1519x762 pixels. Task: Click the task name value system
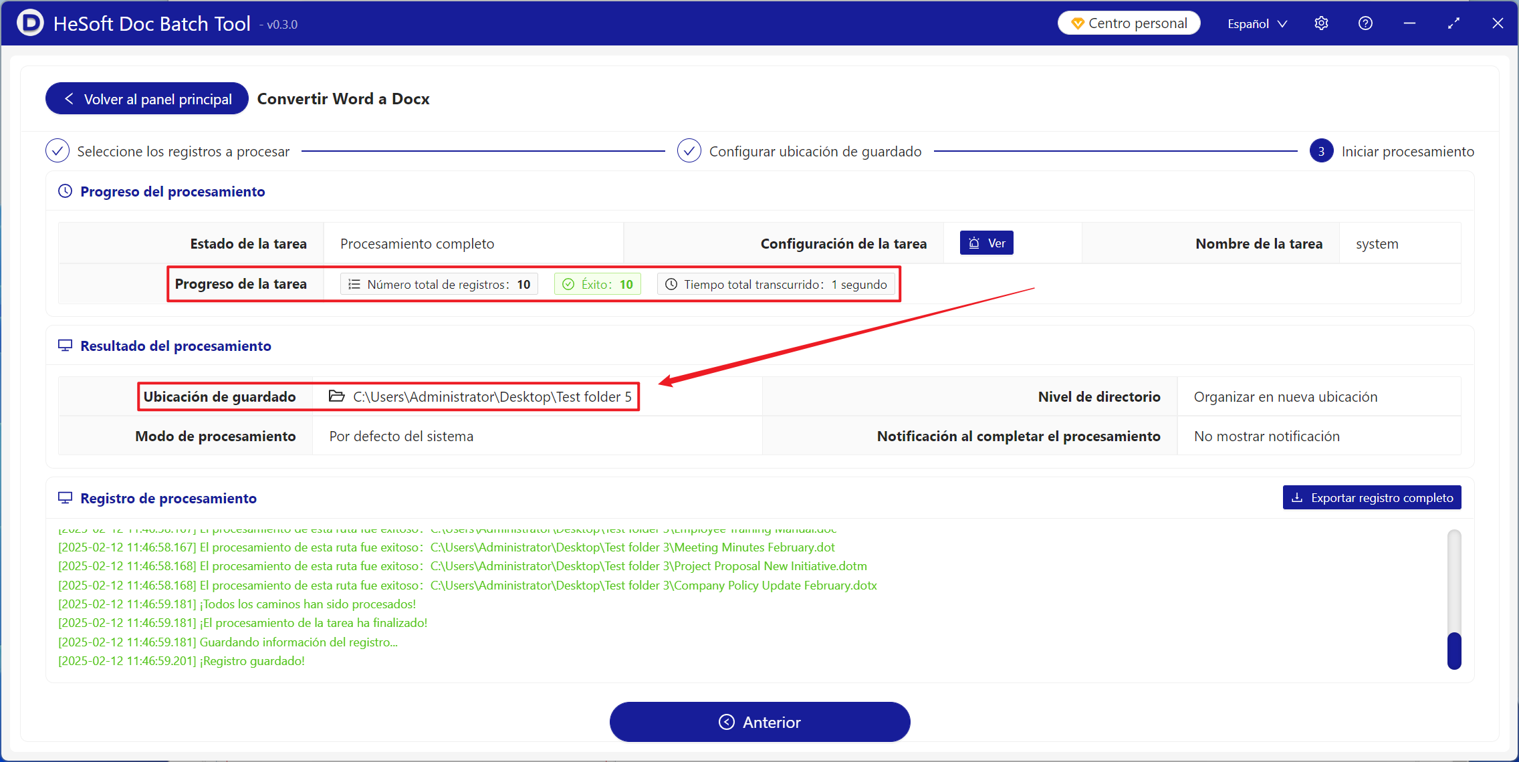(1377, 244)
